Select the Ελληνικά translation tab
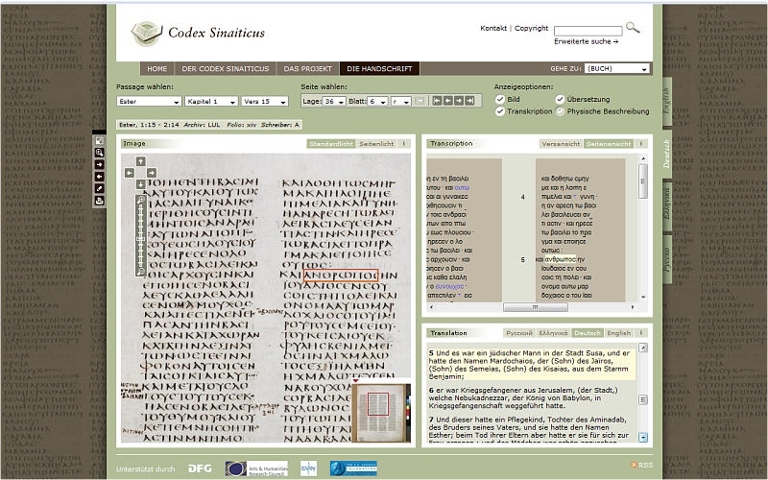Screen dimensions: 768x480 [x=553, y=332]
